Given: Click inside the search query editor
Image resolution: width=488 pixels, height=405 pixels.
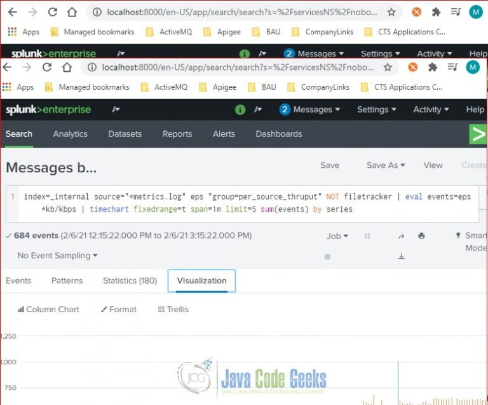Looking at the screenshot, I should pyautogui.click(x=243, y=203).
